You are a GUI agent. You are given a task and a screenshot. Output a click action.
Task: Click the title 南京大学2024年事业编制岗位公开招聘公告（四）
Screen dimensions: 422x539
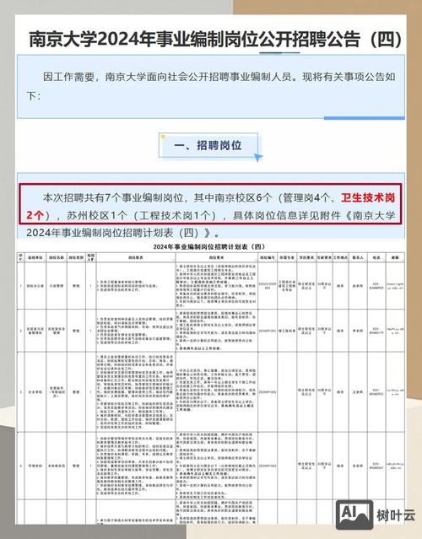pyautogui.click(x=215, y=39)
